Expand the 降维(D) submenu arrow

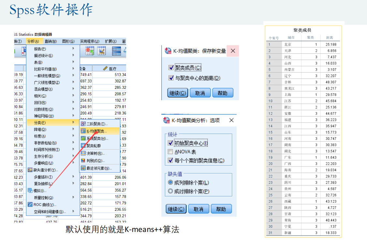tap(73, 129)
